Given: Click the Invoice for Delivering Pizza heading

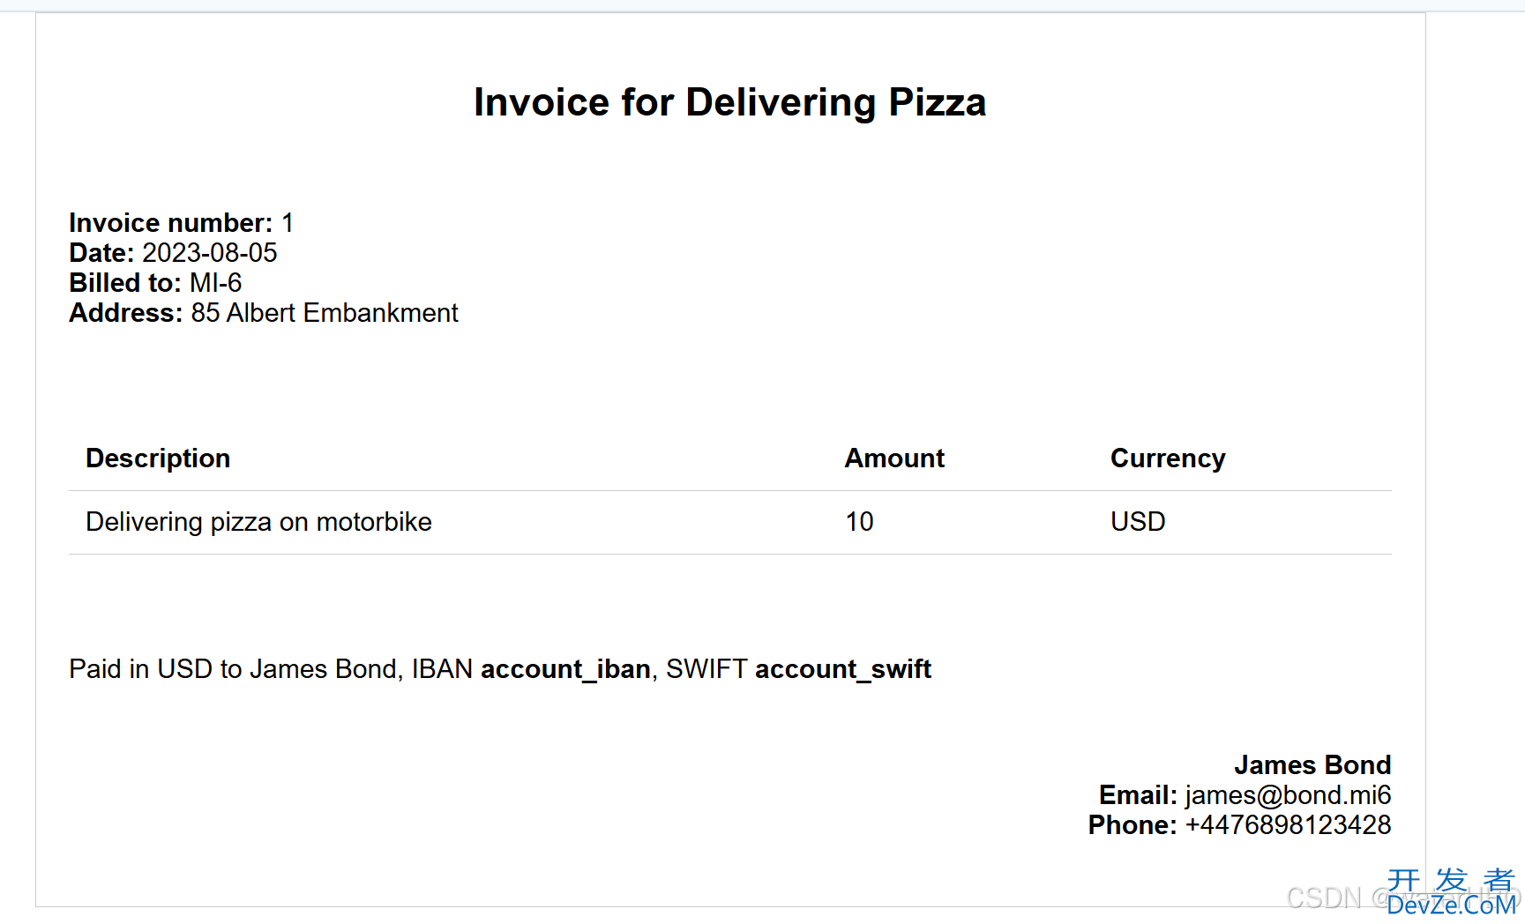Looking at the screenshot, I should click(729, 102).
